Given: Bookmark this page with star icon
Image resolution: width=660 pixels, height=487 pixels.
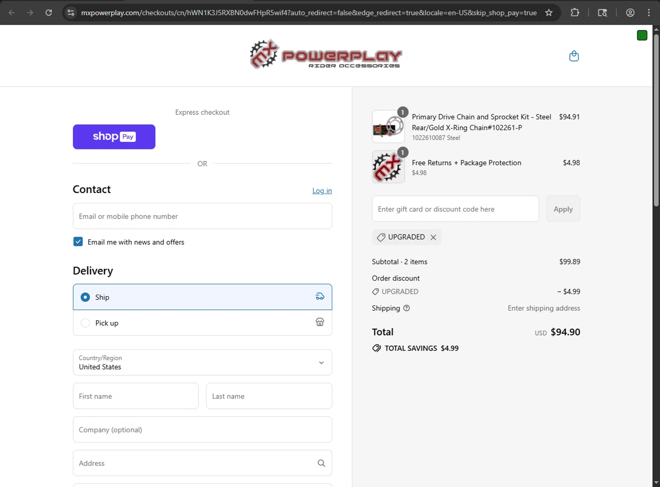Looking at the screenshot, I should tap(549, 12).
